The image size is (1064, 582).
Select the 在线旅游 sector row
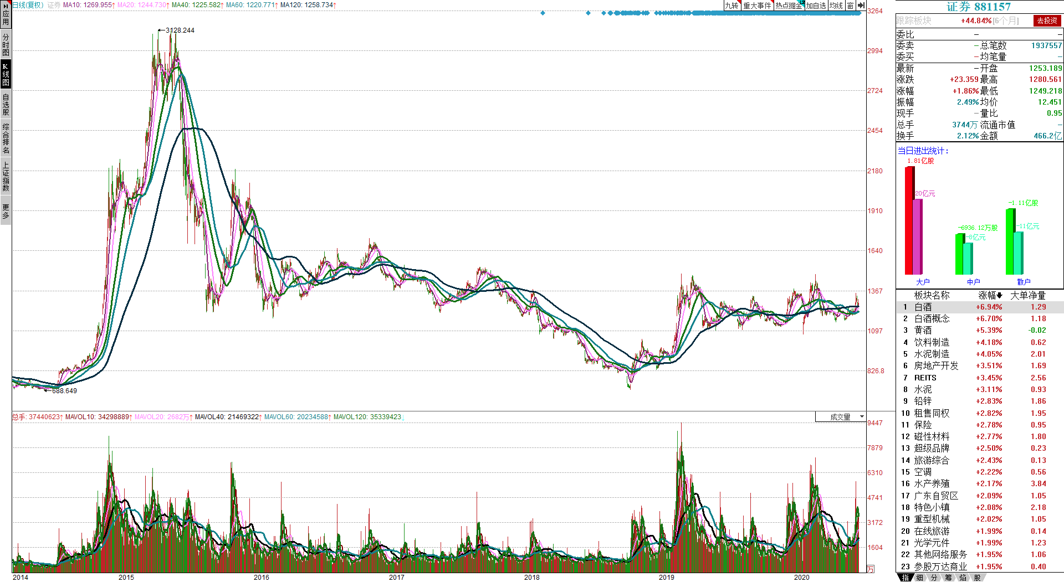[x=980, y=531]
